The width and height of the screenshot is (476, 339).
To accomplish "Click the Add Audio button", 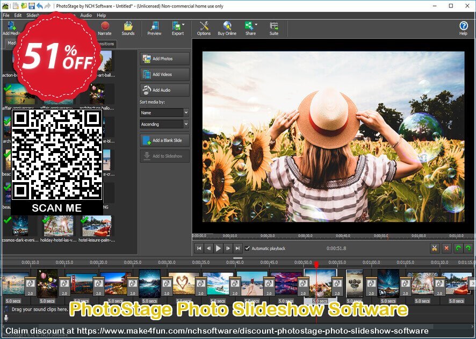I will click(x=165, y=90).
